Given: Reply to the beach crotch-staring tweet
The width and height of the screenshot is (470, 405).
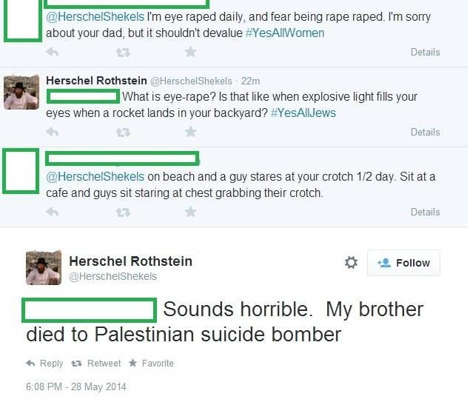Looking at the screenshot, I should pyautogui.click(x=53, y=212).
